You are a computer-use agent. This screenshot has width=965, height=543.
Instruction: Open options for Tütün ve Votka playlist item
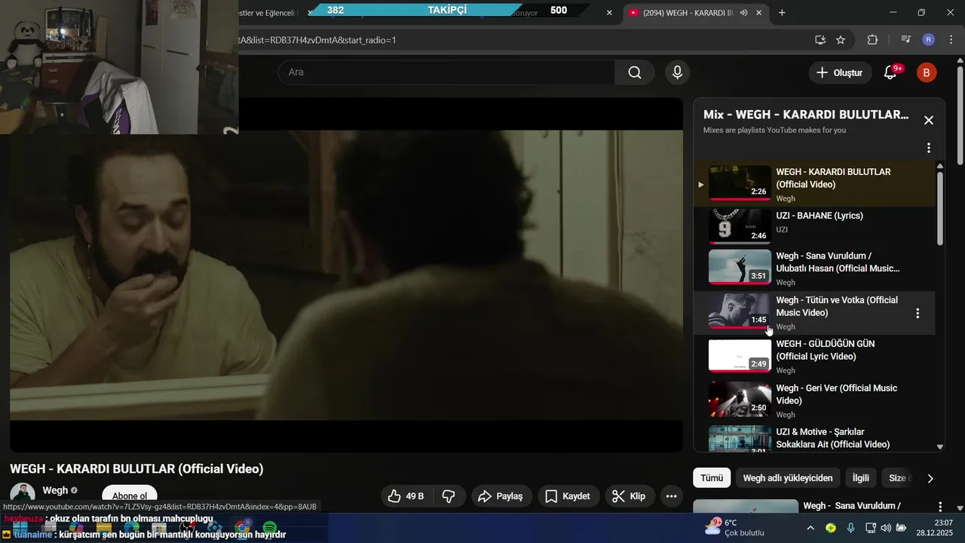(x=918, y=313)
